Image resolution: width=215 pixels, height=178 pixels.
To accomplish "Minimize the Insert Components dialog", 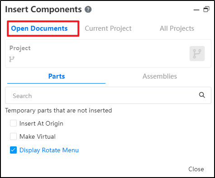I will pyautogui.click(x=196, y=10).
